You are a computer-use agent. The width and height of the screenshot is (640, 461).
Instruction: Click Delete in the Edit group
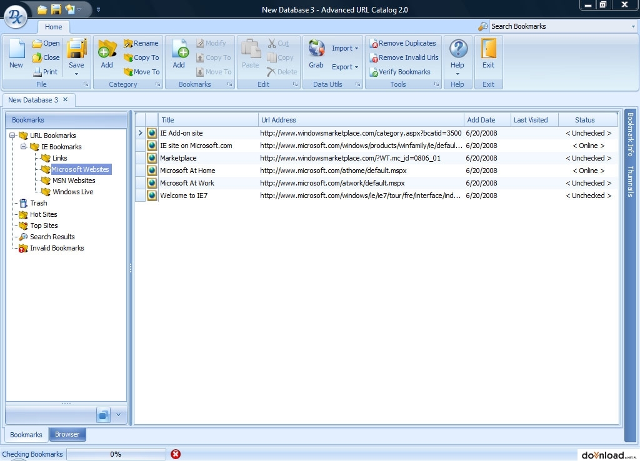click(282, 72)
